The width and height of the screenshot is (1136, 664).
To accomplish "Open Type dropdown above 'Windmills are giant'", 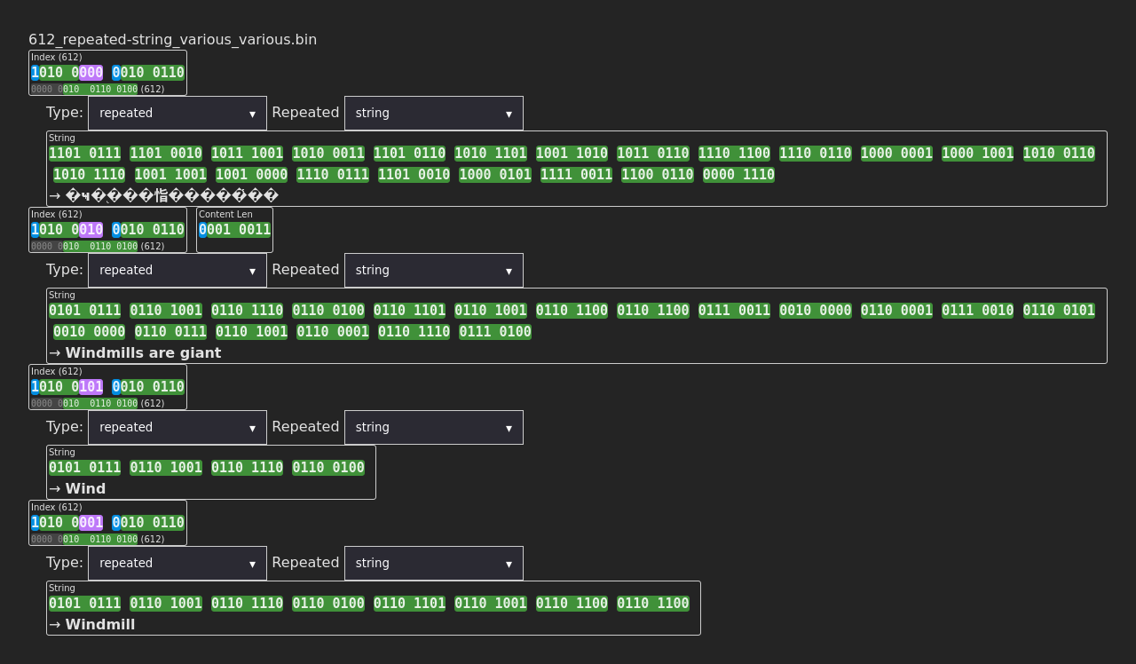I will point(177,270).
